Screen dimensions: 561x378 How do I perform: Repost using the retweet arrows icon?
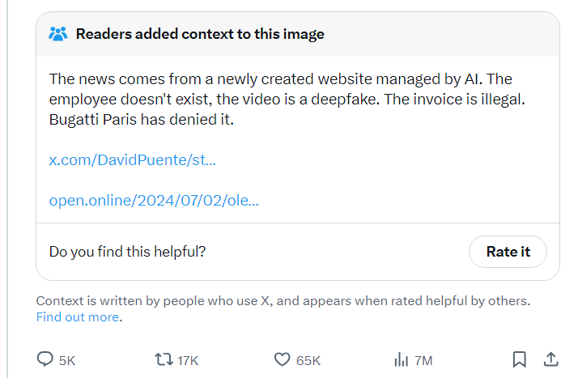[164, 359]
